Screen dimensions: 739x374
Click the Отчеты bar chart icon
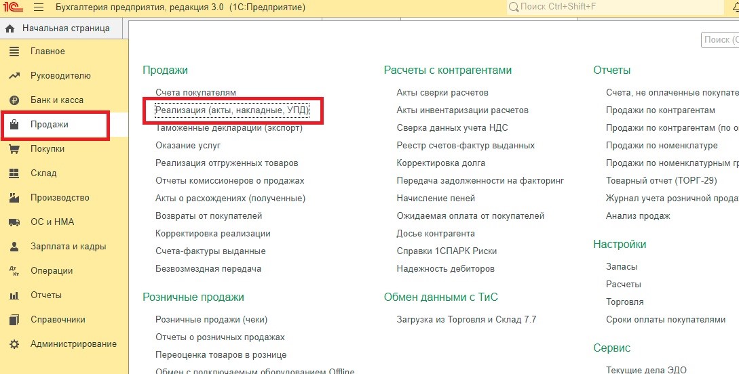pyautogui.click(x=15, y=295)
